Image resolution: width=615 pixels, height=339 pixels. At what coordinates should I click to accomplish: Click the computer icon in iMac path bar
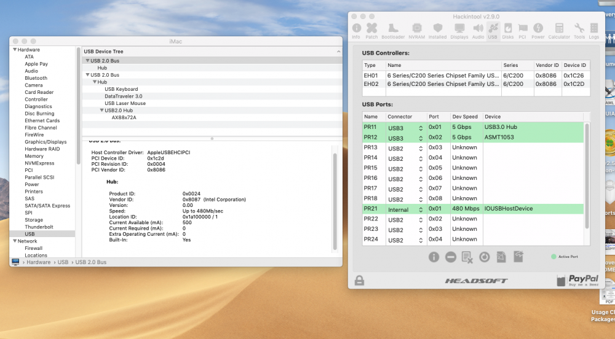point(15,262)
